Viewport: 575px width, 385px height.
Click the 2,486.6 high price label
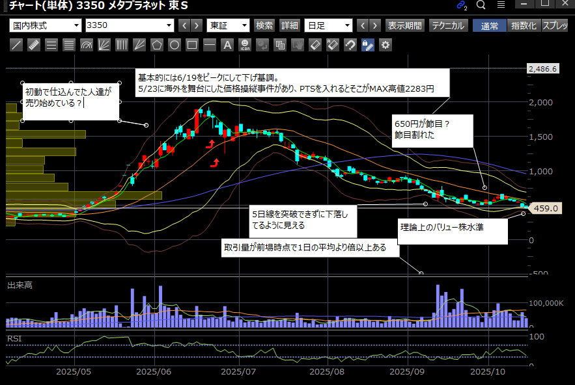point(542,69)
